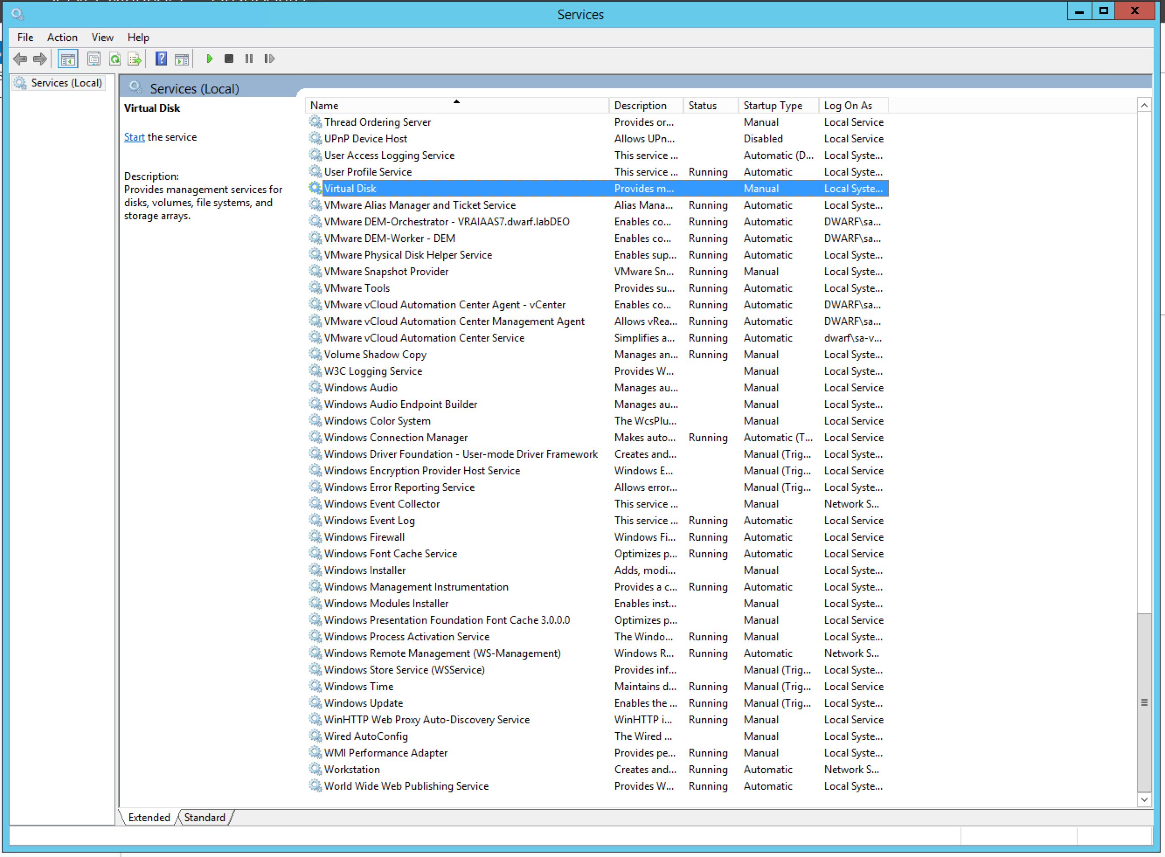This screenshot has width=1165, height=857.
Task: Sort by the Startup Type column header
Action: (x=778, y=105)
